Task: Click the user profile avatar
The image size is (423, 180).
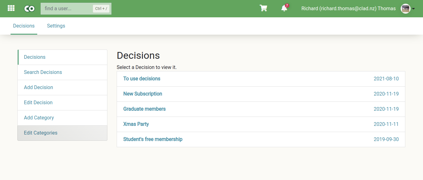Action: (x=405, y=9)
